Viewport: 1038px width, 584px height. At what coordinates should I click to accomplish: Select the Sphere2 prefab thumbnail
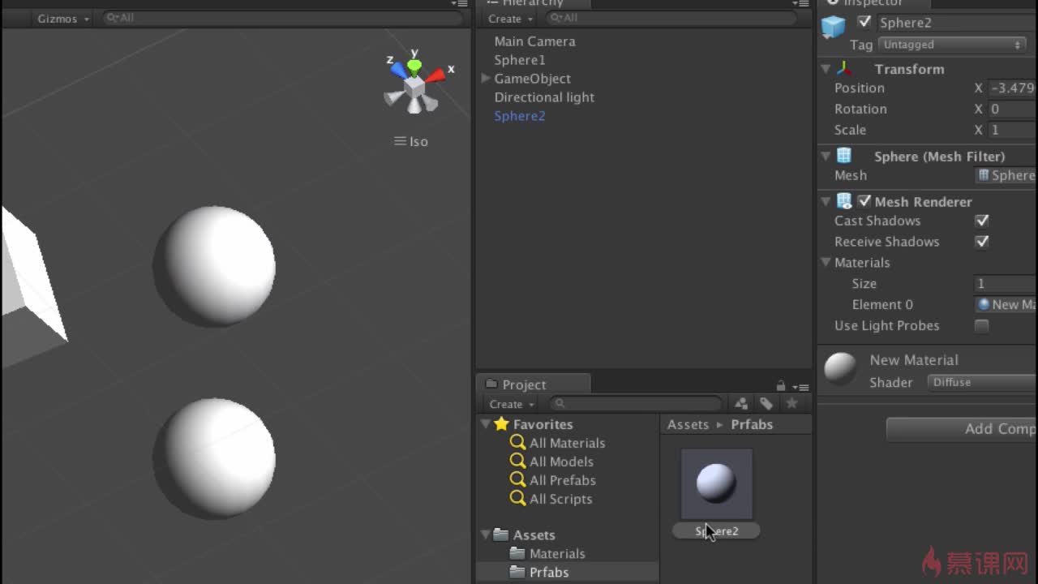717,483
